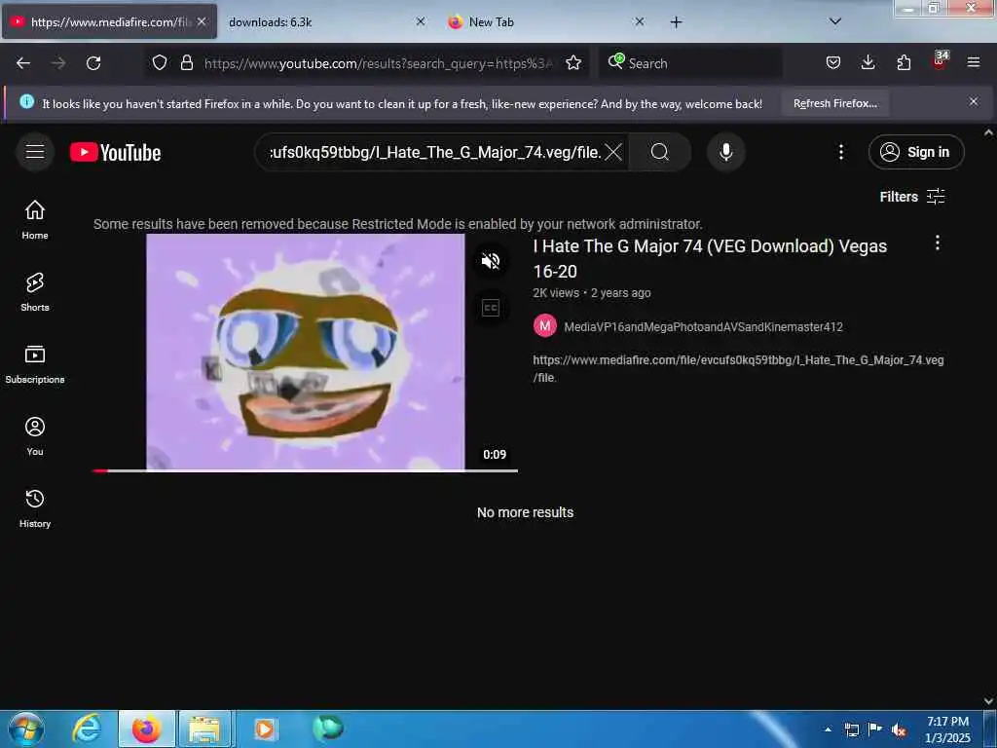Click the mediafire description text under the video
Screen dimensions: 997x748
point(738,368)
